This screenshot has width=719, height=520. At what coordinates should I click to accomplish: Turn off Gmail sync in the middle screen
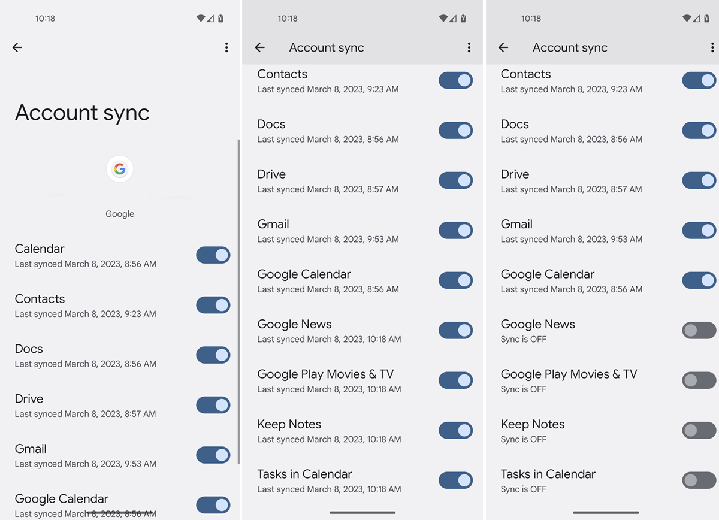(x=455, y=230)
